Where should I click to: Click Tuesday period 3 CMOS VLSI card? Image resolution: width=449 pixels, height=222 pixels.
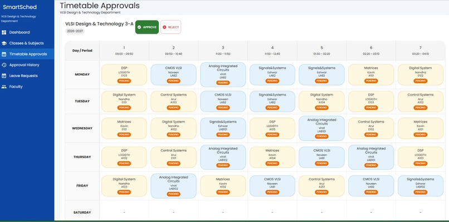pos(223,102)
